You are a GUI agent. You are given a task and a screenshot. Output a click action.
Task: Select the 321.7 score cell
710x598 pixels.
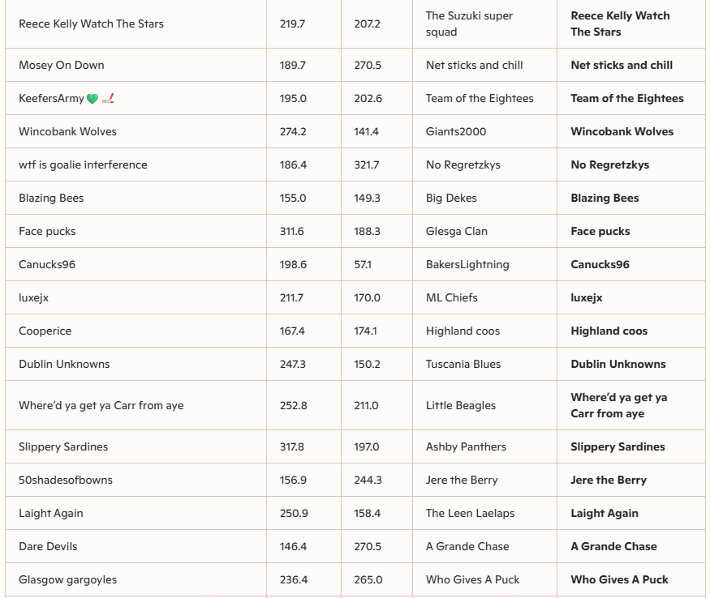click(x=367, y=165)
